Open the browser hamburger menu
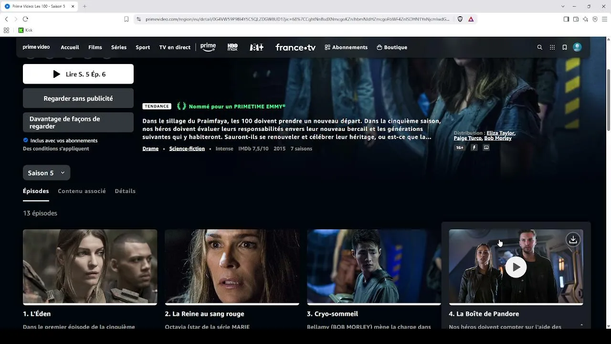Viewport: 611px width, 344px height. point(604,19)
